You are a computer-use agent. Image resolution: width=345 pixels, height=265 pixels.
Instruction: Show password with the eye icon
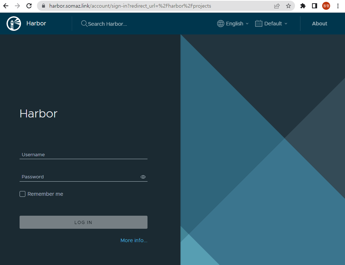pos(143,177)
